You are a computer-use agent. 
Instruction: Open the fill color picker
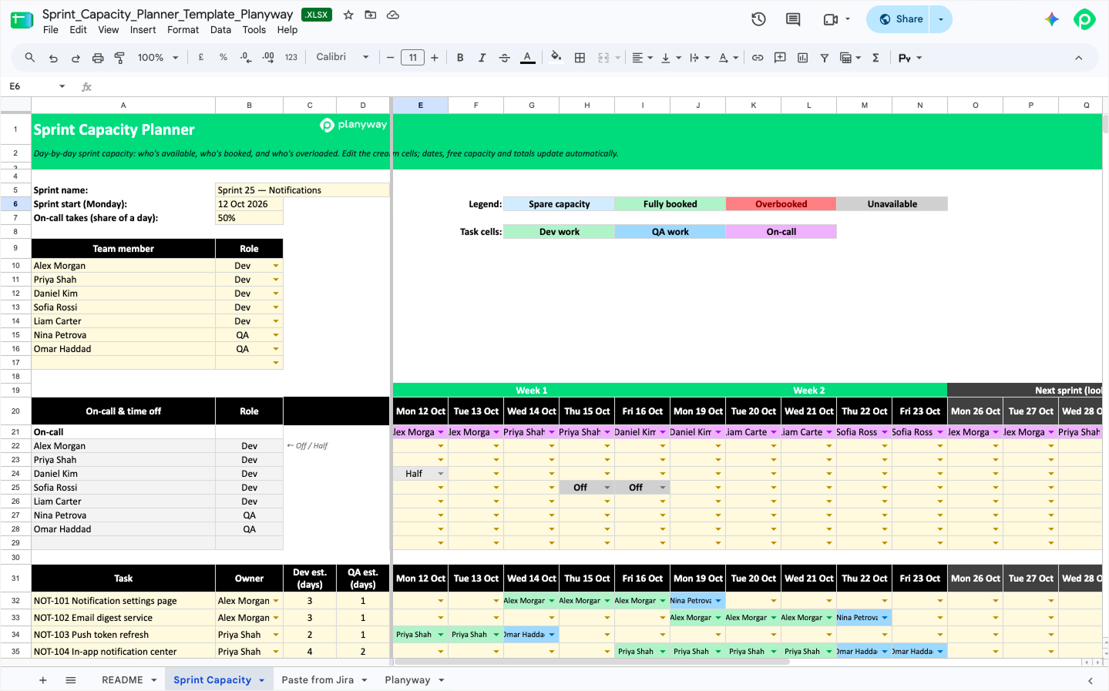(556, 58)
